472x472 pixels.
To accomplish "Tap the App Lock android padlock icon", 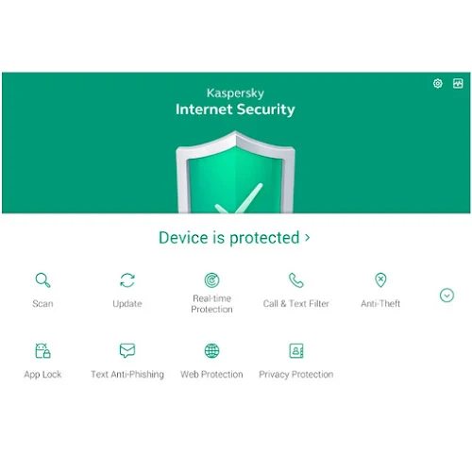I will (x=42, y=350).
